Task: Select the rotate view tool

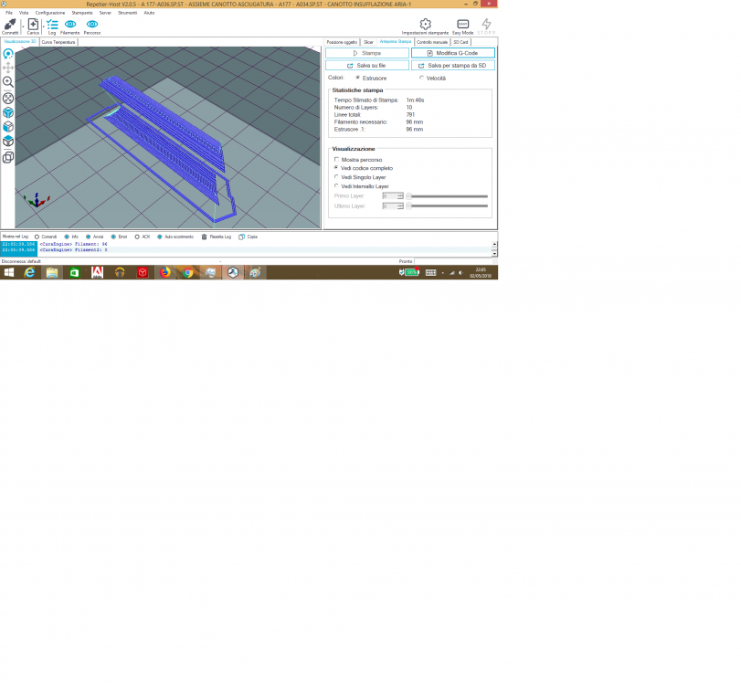Action: point(8,54)
